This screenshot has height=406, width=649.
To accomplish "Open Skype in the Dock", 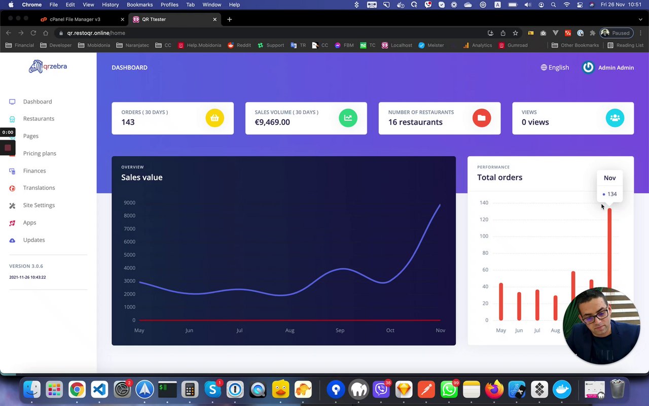I will 212,390.
